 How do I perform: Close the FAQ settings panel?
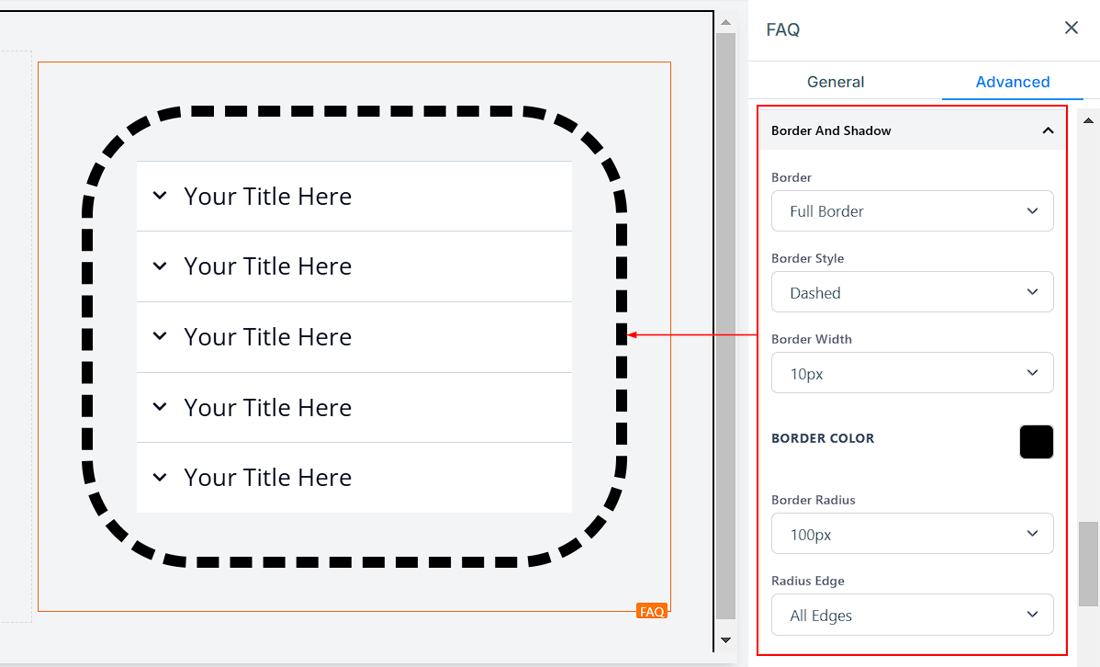tap(1071, 28)
